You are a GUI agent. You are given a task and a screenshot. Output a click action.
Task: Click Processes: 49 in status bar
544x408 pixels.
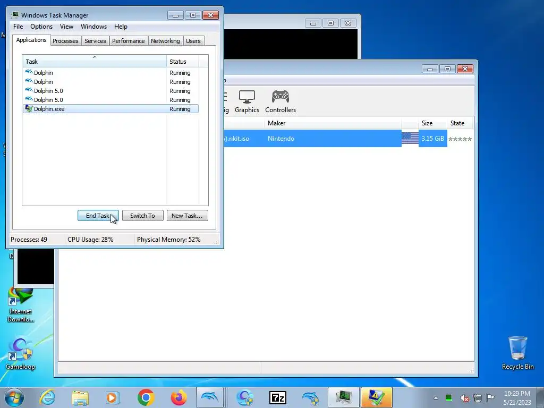(x=29, y=240)
